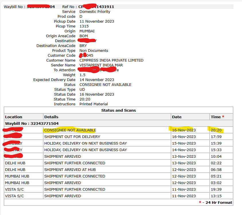
Task: Select holiday notice dated 14-Nov-2023
Action: (86, 150)
